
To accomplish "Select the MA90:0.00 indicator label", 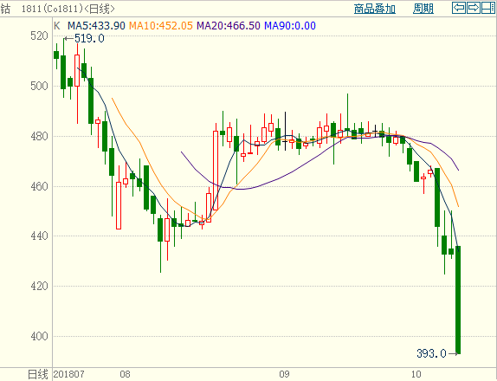I will (290, 26).
